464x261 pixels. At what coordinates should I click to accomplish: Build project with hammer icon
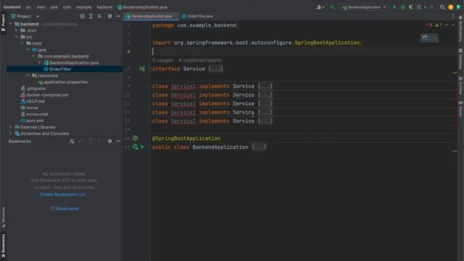coord(333,7)
